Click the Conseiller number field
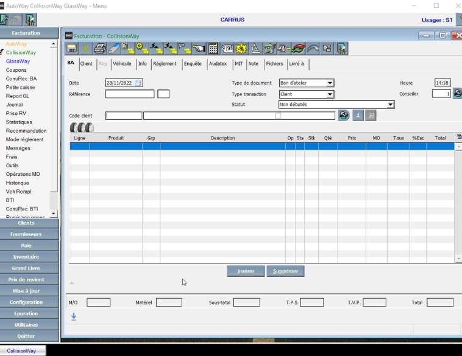 pos(441,94)
